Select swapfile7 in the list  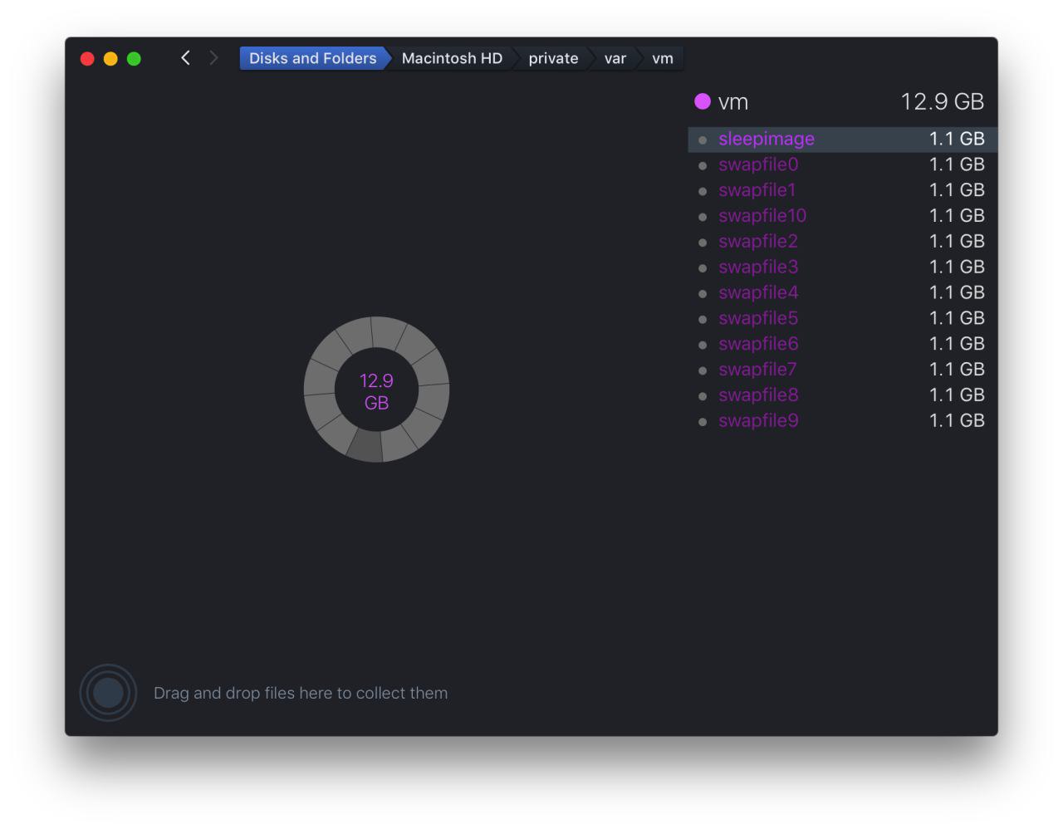pos(842,370)
